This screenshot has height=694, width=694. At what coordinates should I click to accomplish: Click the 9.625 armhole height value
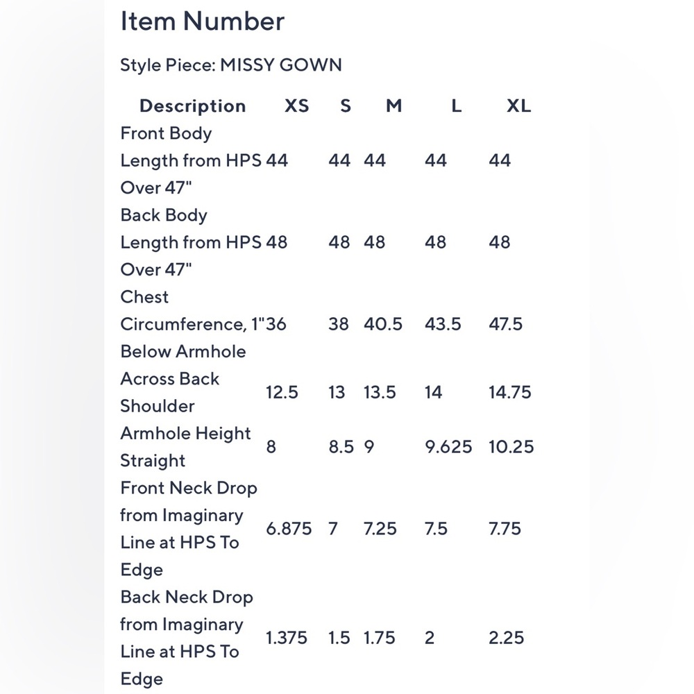(x=448, y=446)
